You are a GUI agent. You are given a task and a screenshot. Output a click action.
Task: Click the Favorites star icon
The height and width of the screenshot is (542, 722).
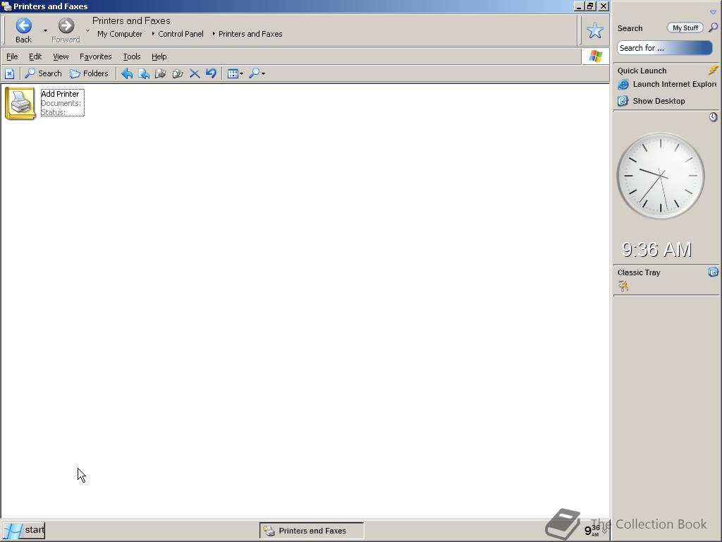(594, 30)
